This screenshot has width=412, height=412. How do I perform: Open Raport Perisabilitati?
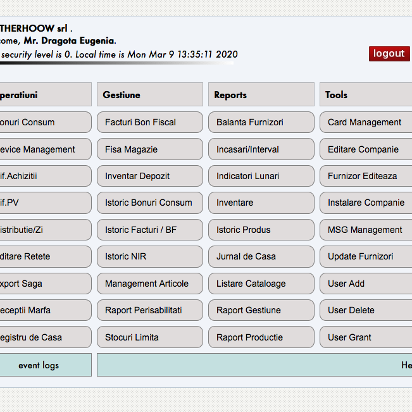click(x=150, y=310)
